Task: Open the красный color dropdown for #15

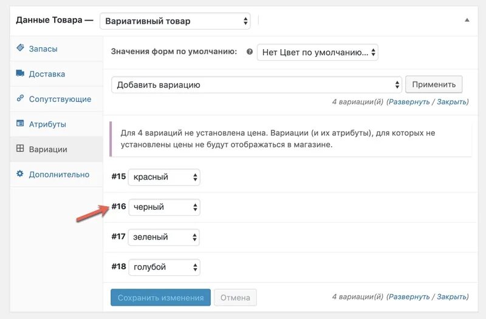Action: (x=164, y=177)
